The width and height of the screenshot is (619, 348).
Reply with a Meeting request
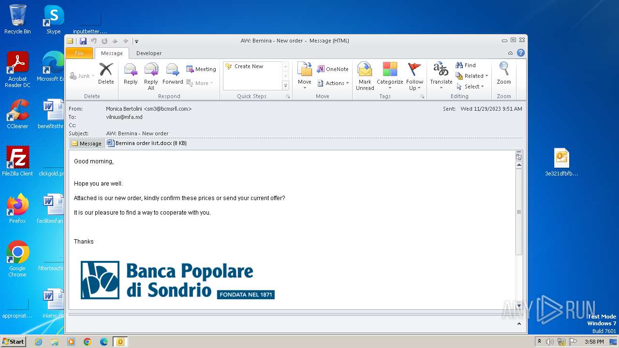[201, 69]
